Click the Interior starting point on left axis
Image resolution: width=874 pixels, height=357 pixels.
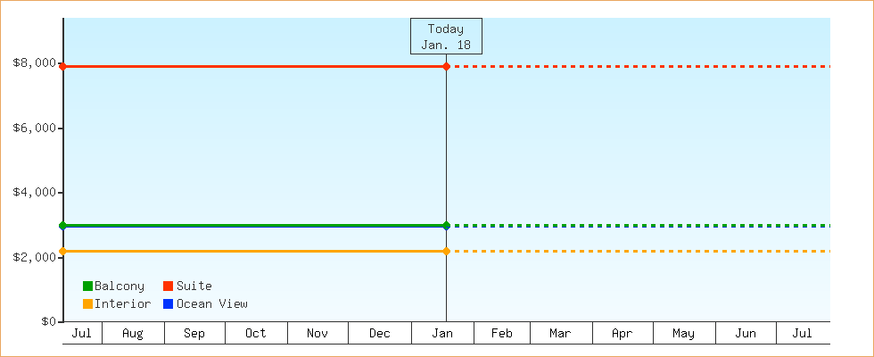[x=62, y=252]
